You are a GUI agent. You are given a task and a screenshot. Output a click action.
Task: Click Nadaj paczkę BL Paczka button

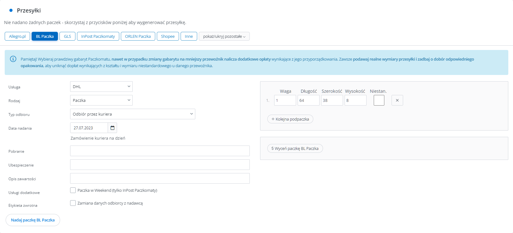(x=33, y=220)
